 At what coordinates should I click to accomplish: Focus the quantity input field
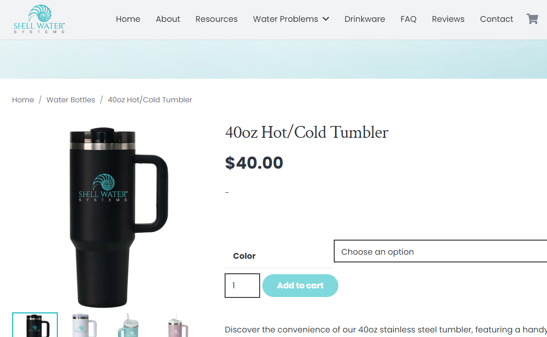242,286
